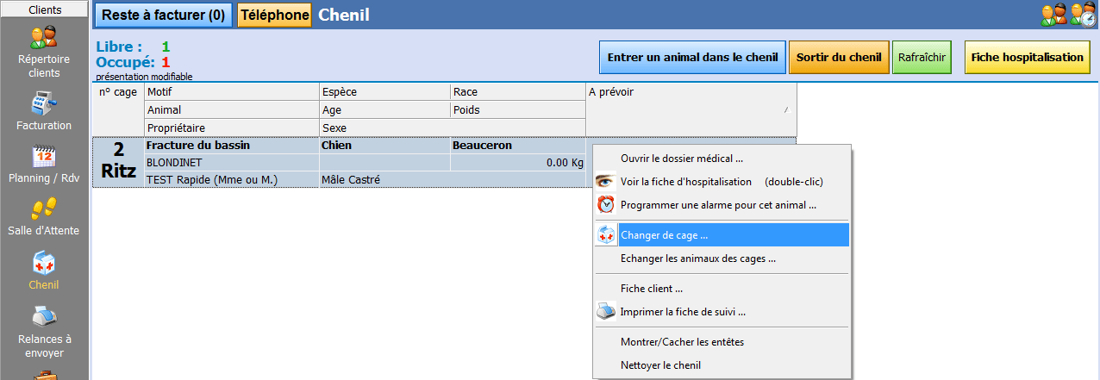1100x380 pixels.
Task: Choose Voir la fiche d'hospitalisation eye entry
Action: 721,182
